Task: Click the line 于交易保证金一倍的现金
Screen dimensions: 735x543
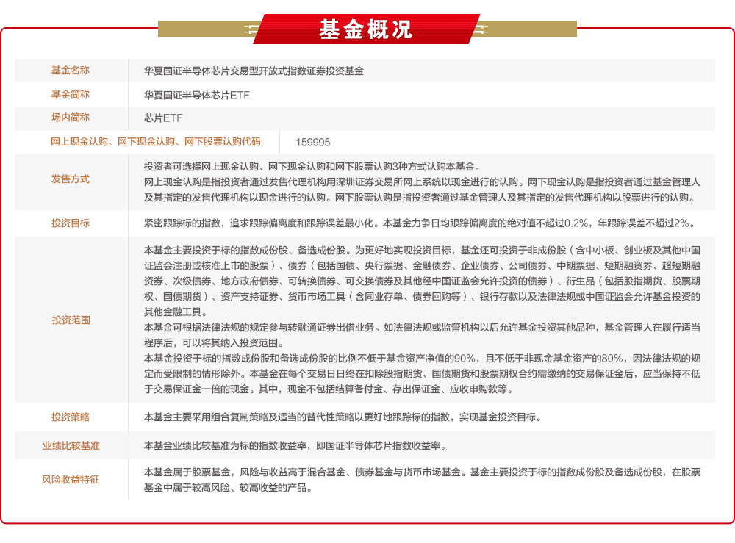Action: pos(329,389)
